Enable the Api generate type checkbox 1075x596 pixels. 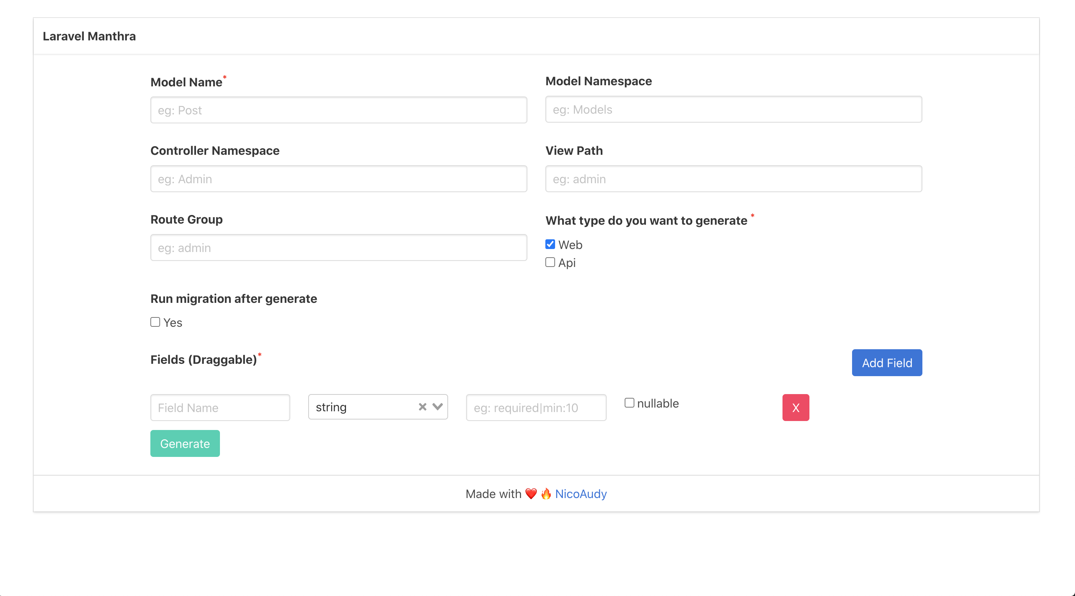coord(550,262)
